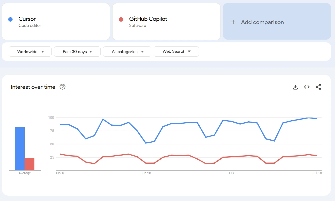Click the blue Cursor term dot
This screenshot has width=335, height=201.
coord(10,19)
